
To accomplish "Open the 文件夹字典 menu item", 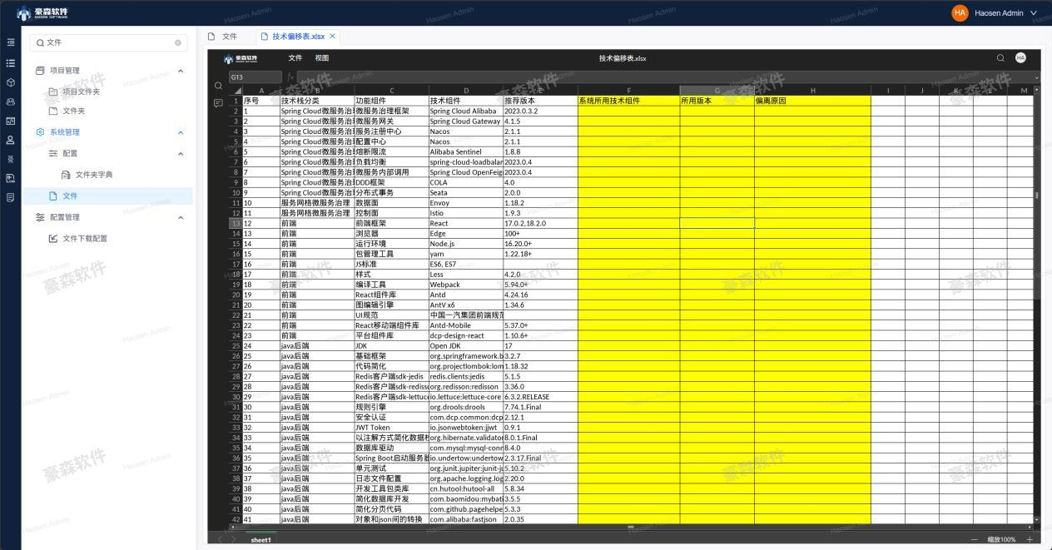I will pos(108,175).
